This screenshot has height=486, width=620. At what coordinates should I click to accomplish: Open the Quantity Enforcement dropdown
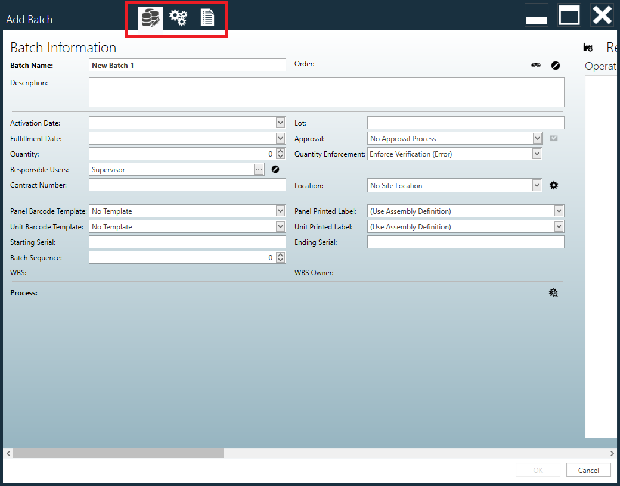(x=537, y=154)
